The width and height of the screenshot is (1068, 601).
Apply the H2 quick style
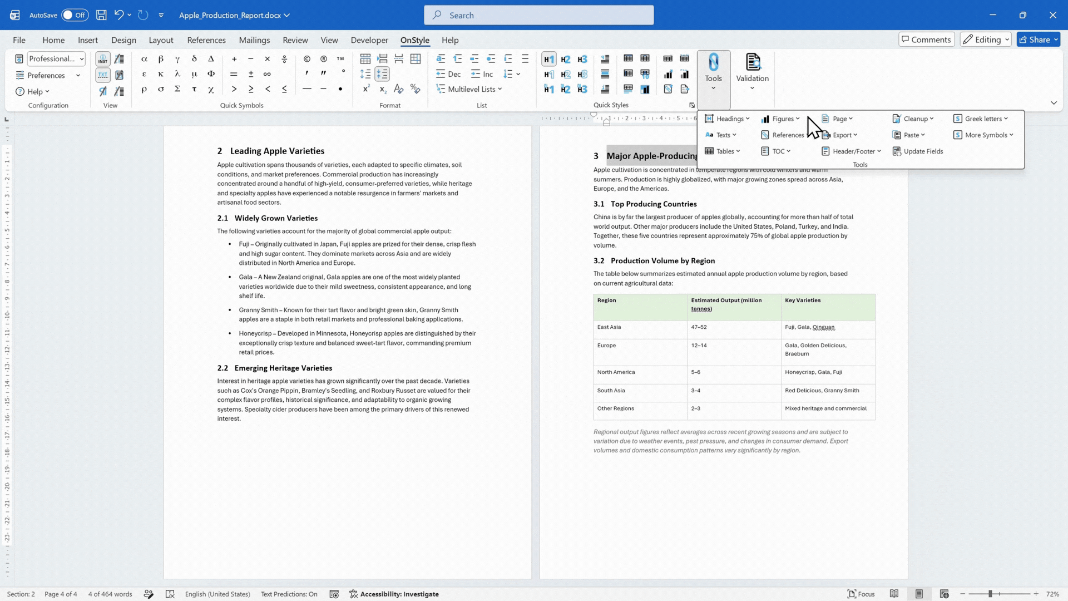click(x=566, y=59)
